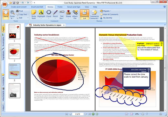Select page 2 thumbnail
Image resolution: width=168 pixels, height=117 pixels.
point(15,51)
